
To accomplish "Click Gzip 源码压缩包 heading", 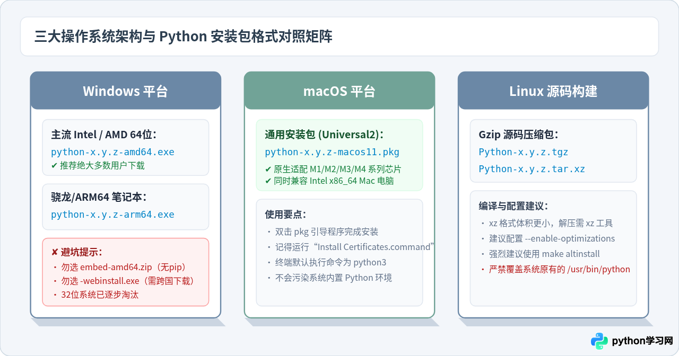I will 518,135.
